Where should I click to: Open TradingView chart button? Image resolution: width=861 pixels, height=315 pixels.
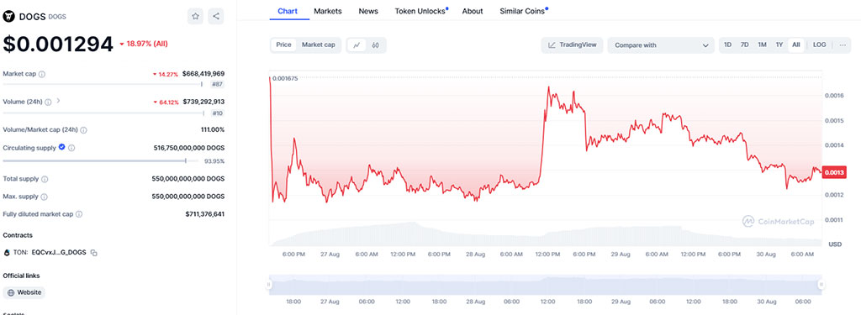572,45
